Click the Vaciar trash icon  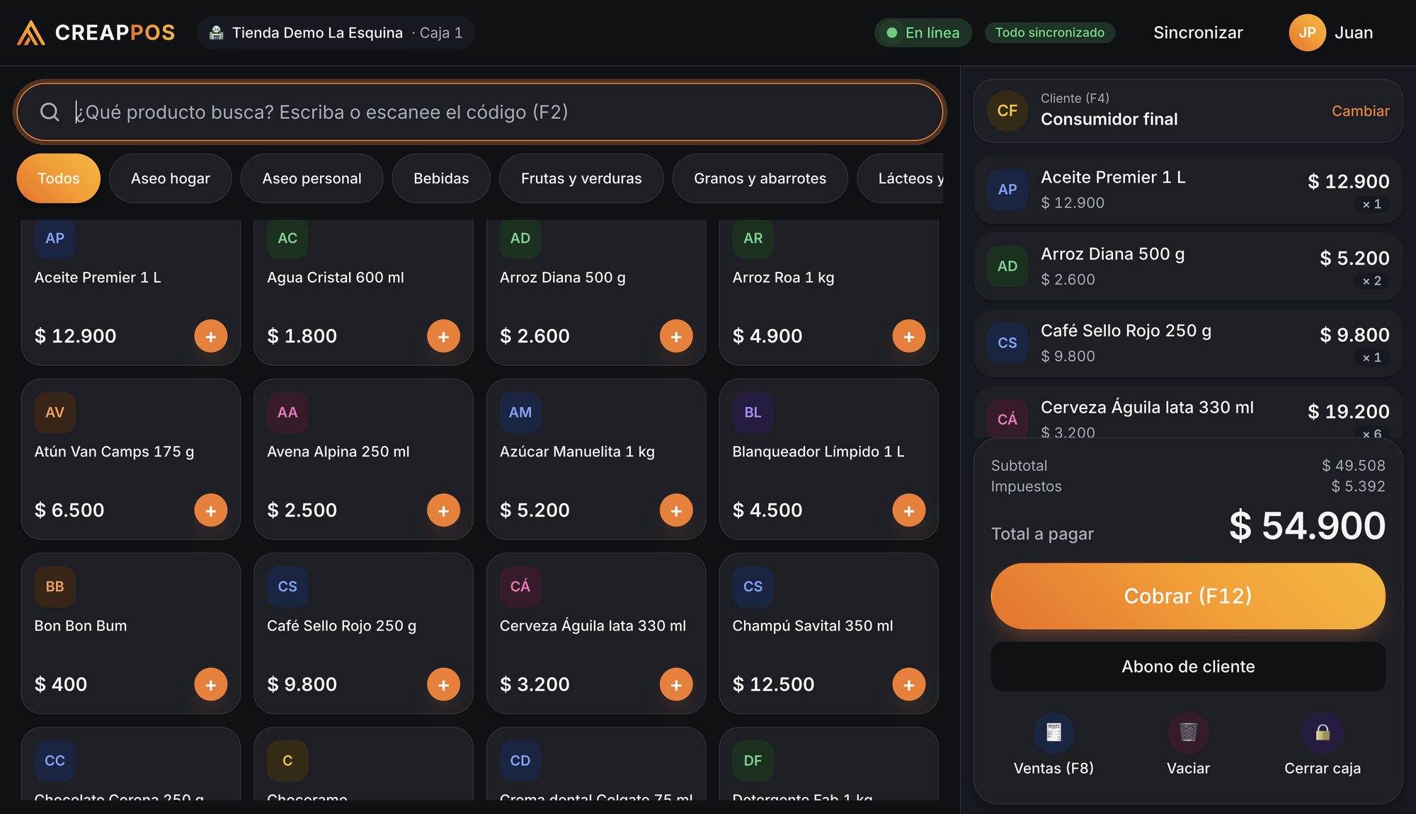coord(1188,733)
